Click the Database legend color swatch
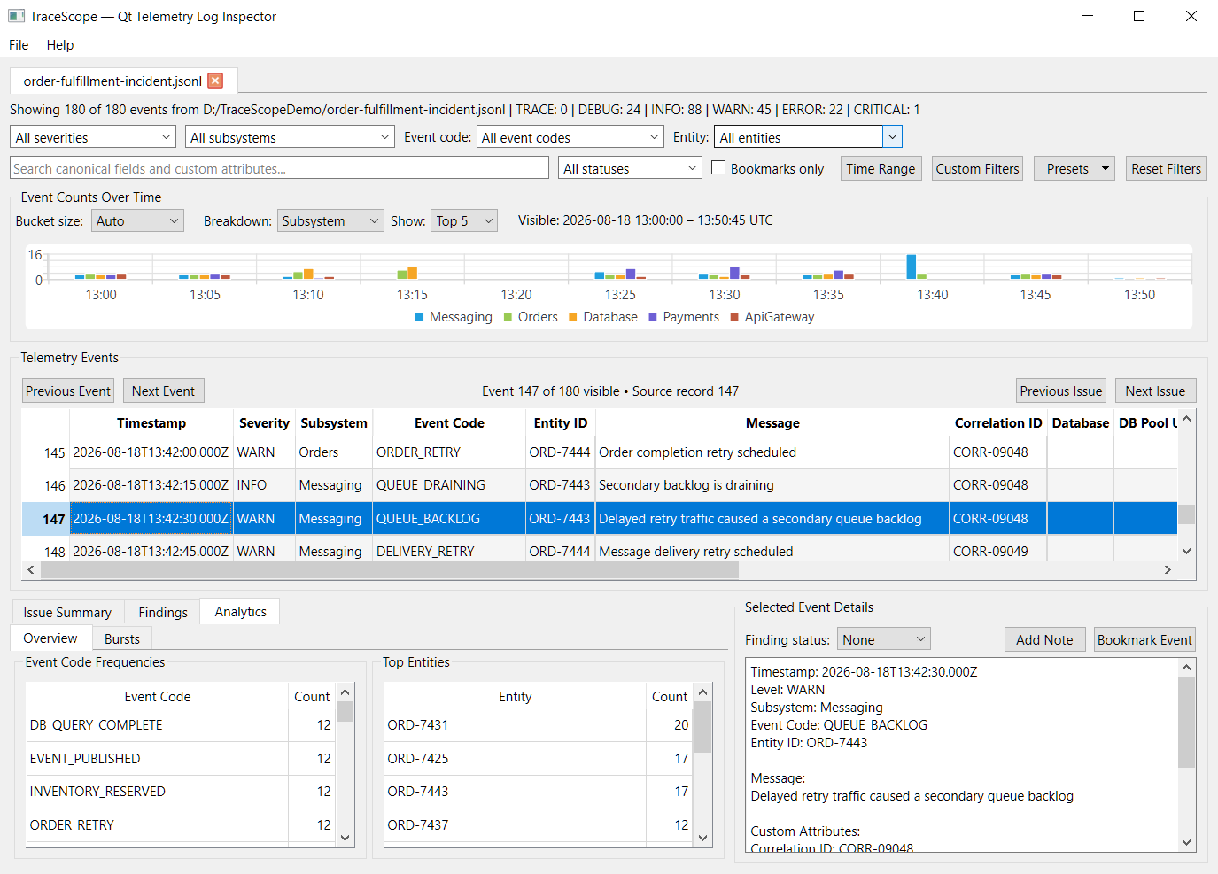 [573, 317]
